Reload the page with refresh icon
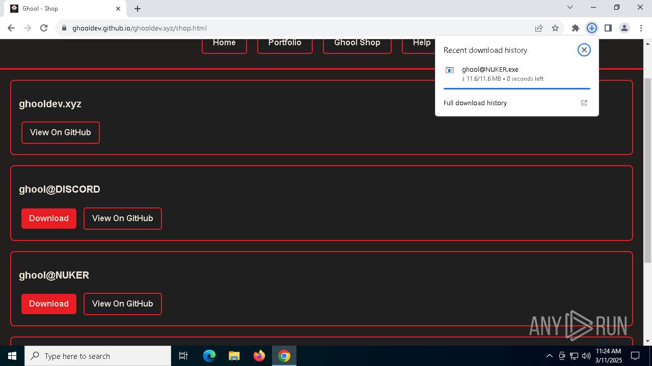The height and width of the screenshot is (366, 652). point(44,28)
